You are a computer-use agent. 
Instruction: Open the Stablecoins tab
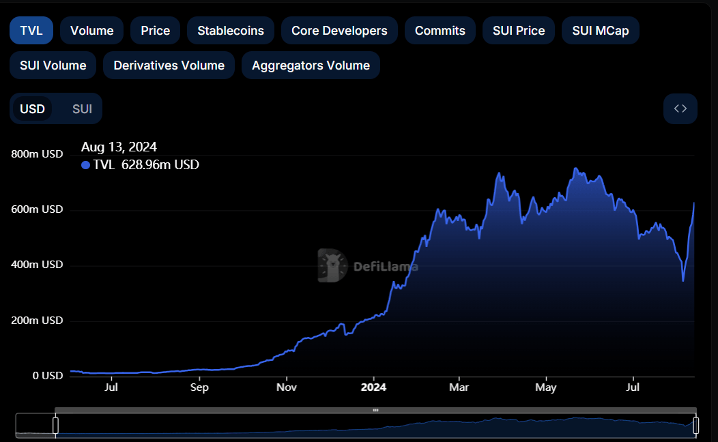(230, 30)
